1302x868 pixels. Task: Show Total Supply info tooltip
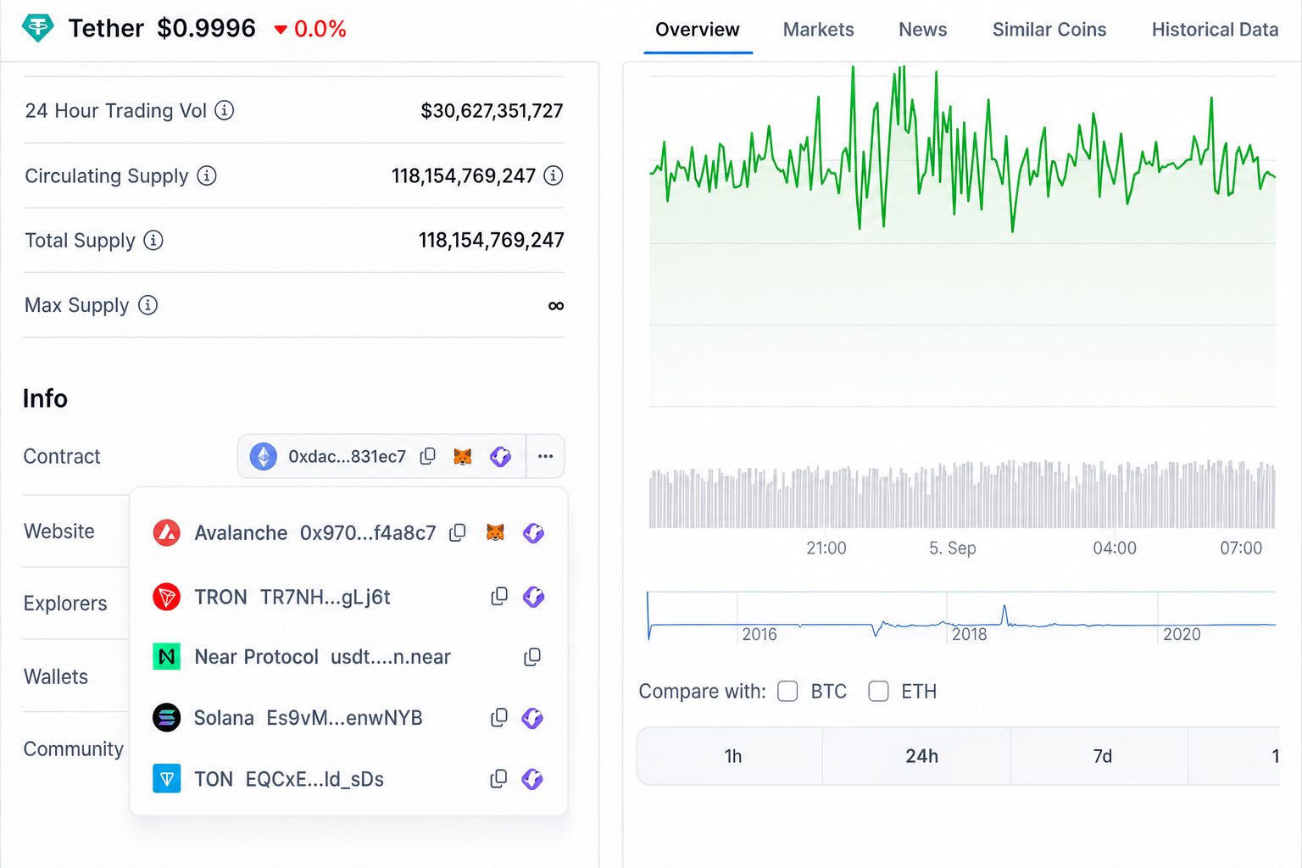tap(153, 240)
